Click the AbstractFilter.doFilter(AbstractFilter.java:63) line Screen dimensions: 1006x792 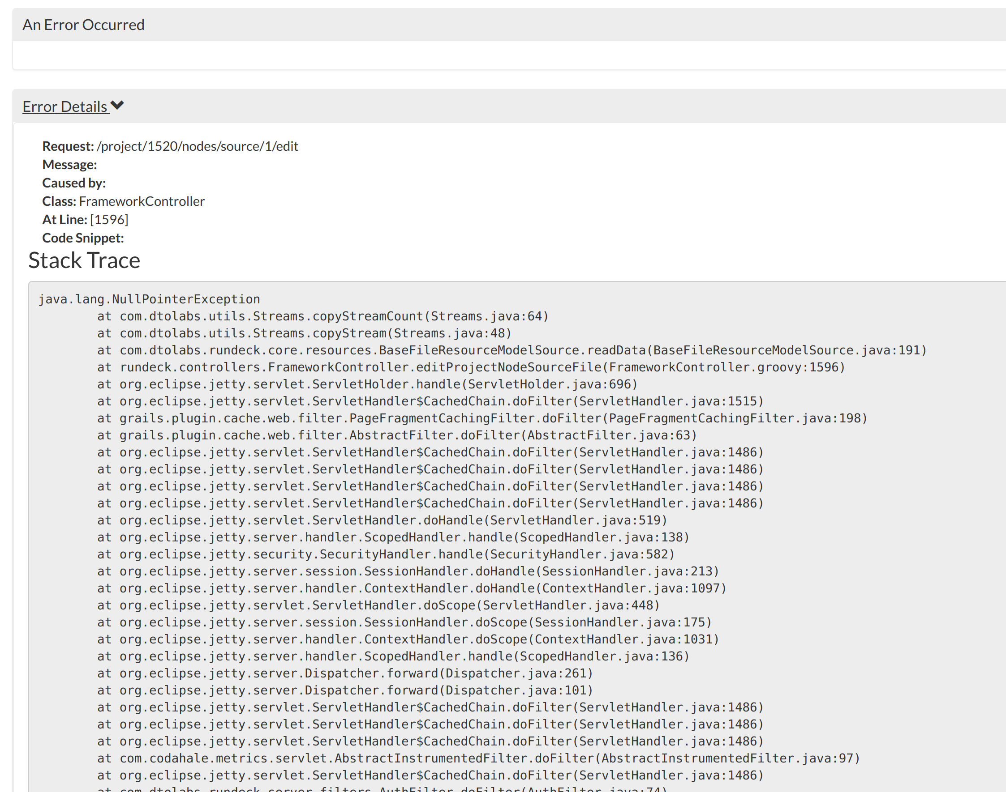[397, 435]
